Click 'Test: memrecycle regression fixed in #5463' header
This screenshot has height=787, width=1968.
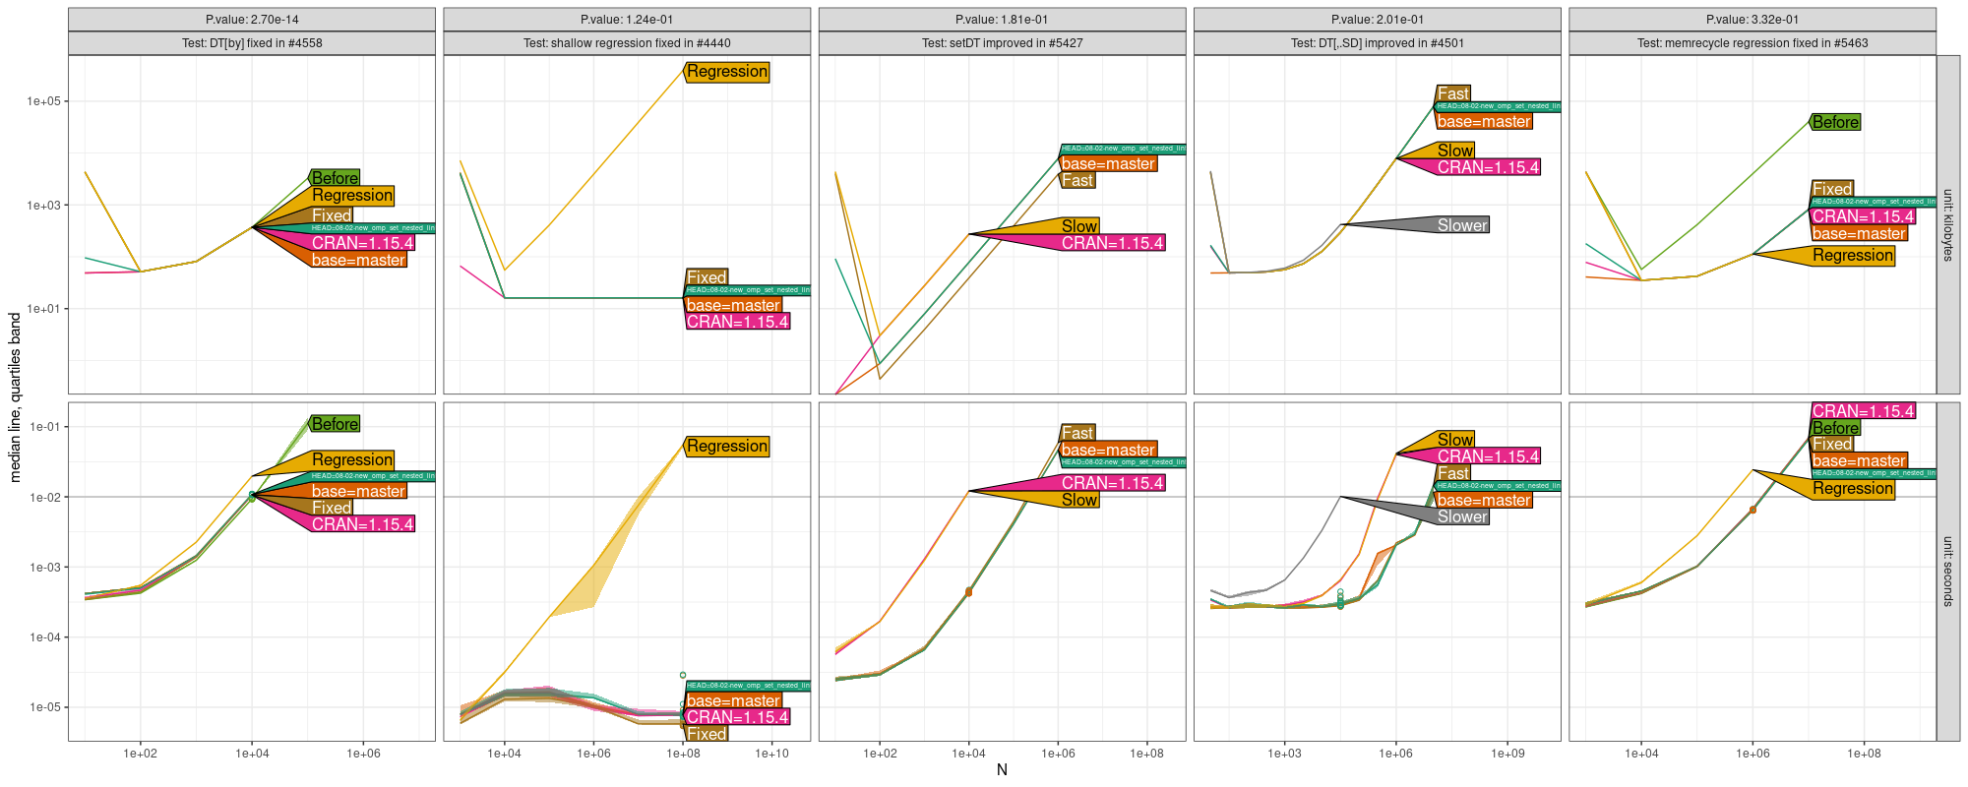click(x=1753, y=43)
